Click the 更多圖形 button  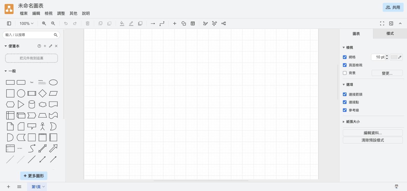34,176
